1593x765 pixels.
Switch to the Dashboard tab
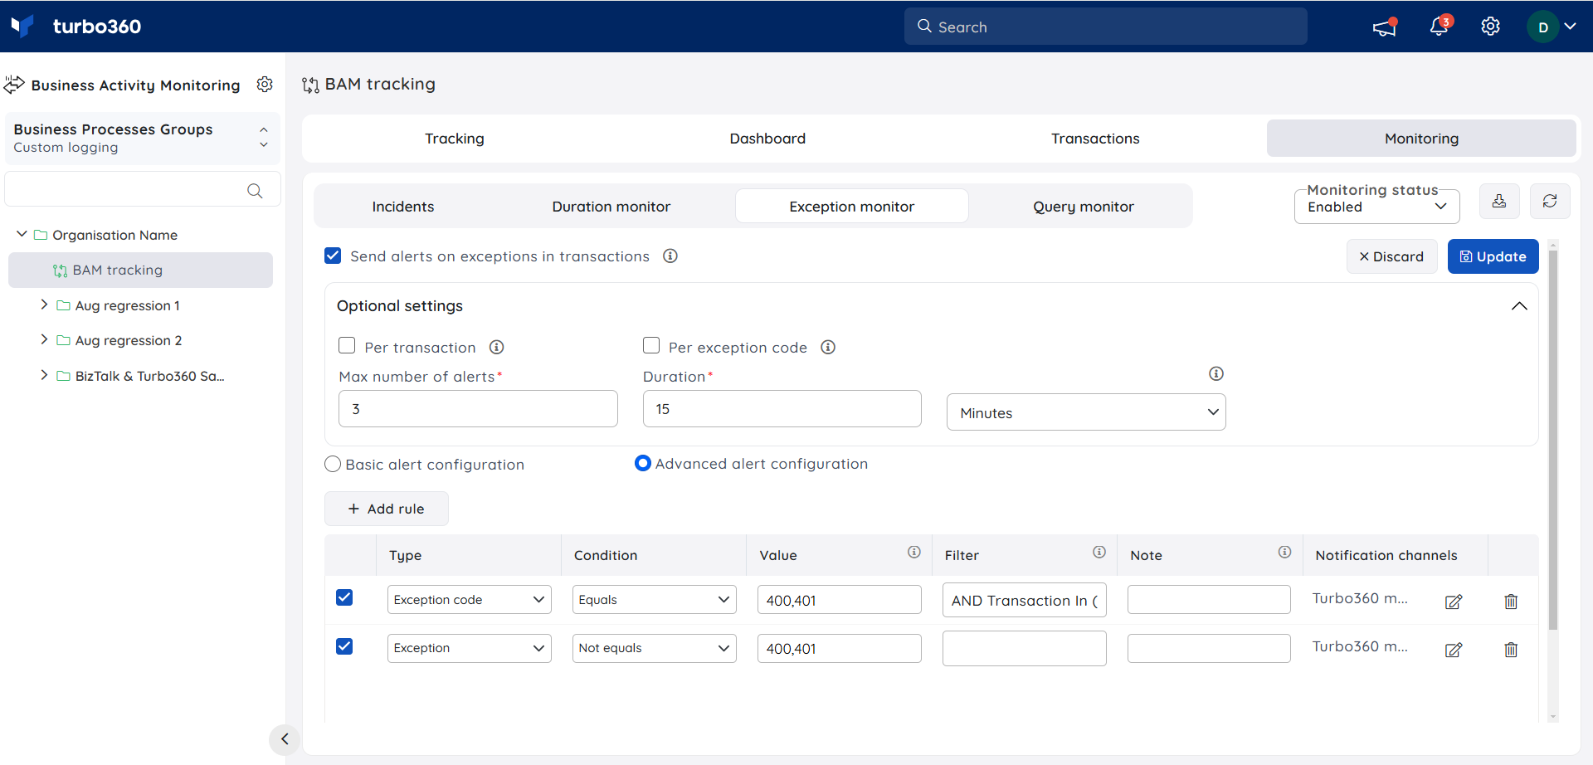point(767,139)
